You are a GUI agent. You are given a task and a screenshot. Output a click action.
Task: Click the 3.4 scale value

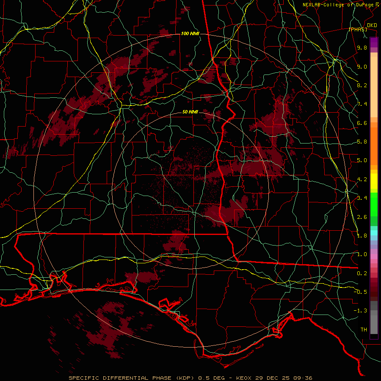coord(362,198)
